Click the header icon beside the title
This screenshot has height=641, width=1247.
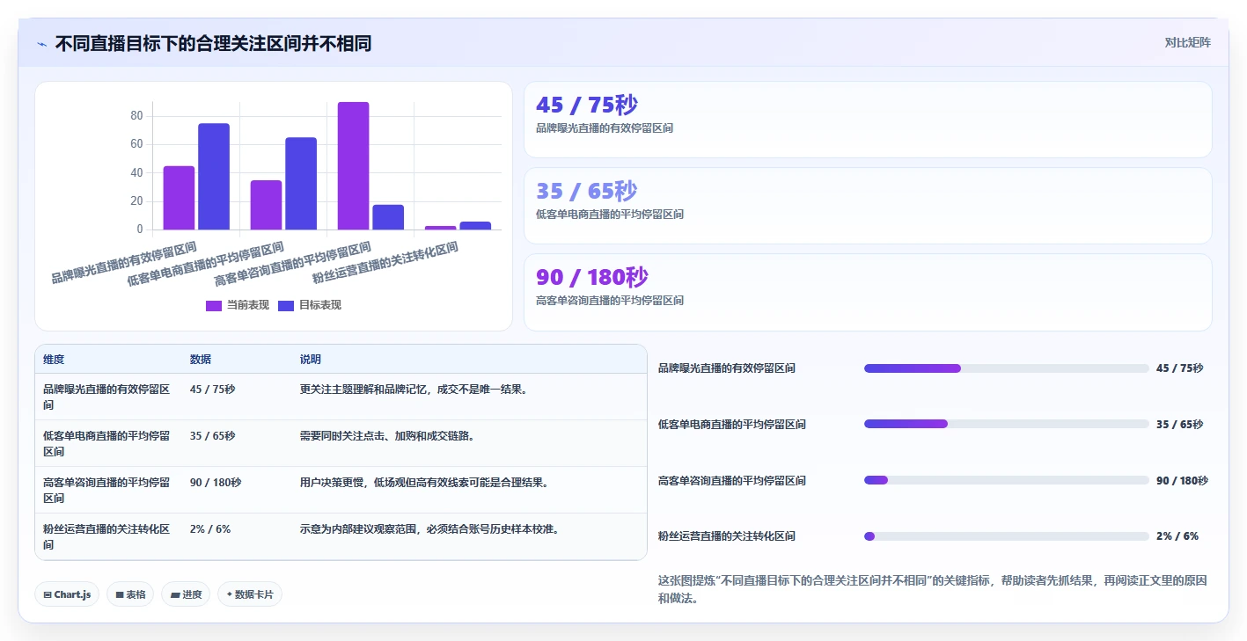click(41, 43)
